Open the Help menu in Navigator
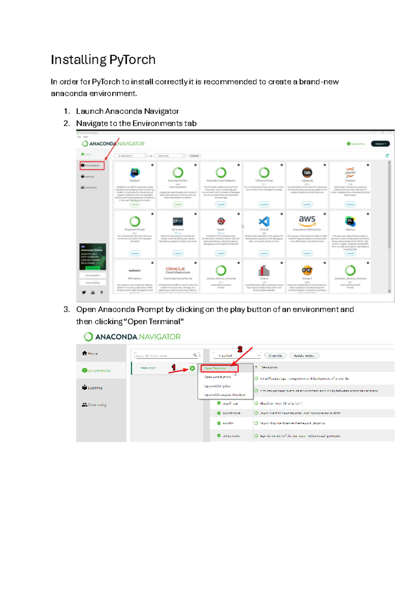 tap(85, 137)
